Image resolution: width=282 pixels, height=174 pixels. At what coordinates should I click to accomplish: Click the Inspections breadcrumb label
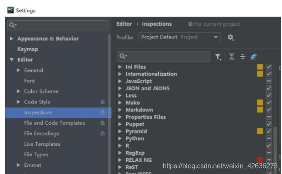[157, 24]
